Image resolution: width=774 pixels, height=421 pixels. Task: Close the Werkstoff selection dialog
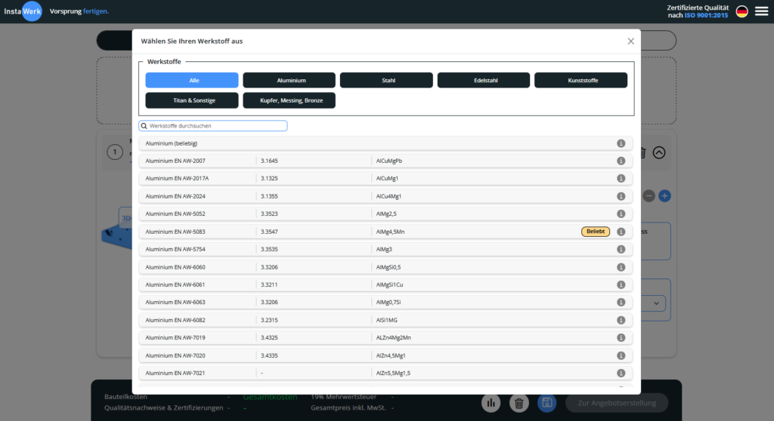(x=630, y=41)
